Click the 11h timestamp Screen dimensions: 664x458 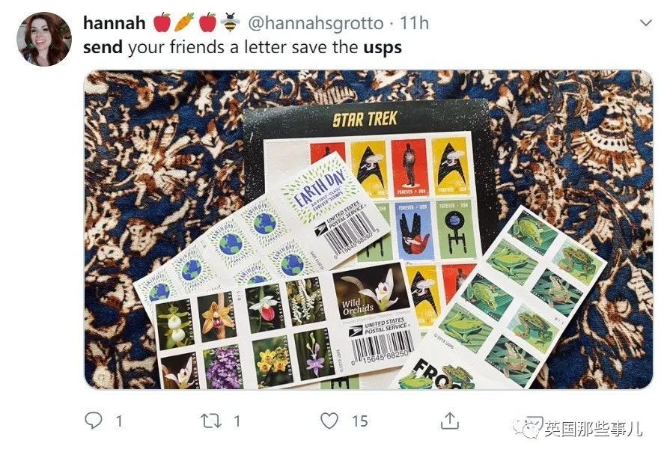(414, 23)
